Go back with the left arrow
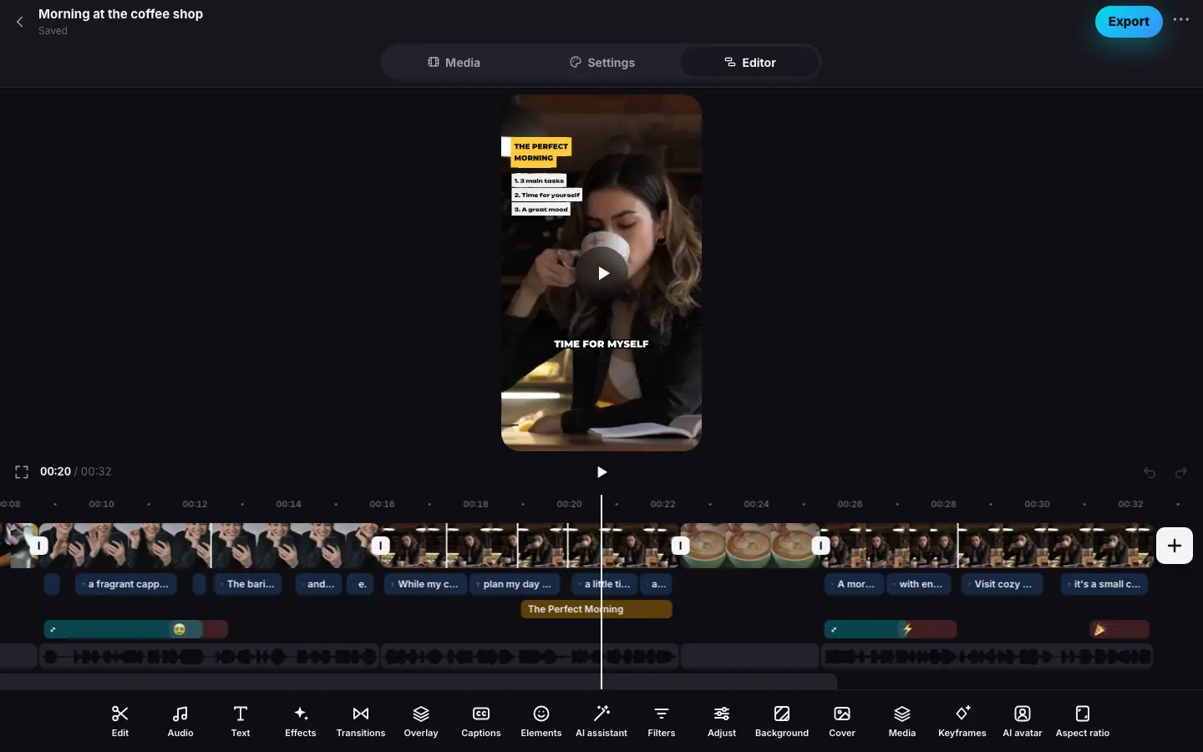Screen dimensions: 1203x752 pos(20,22)
